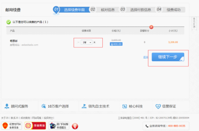The image size is (199, 131).
Task: Click the subtotal 3,200.00
Action: [173, 42]
